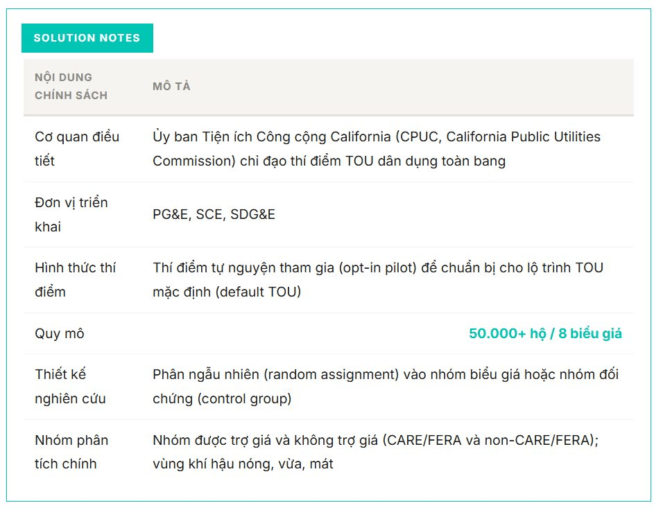Select the Cơ quan điều tiết row label
Screen dimensions: 654x510
tap(77, 149)
